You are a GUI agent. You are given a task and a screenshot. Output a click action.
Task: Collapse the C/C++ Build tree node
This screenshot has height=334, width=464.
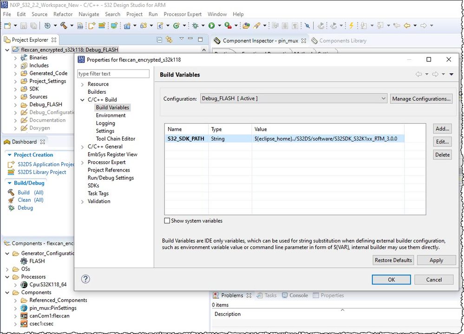[82, 100]
